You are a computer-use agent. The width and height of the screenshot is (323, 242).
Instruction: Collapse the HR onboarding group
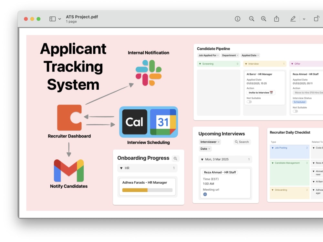pos(121,168)
